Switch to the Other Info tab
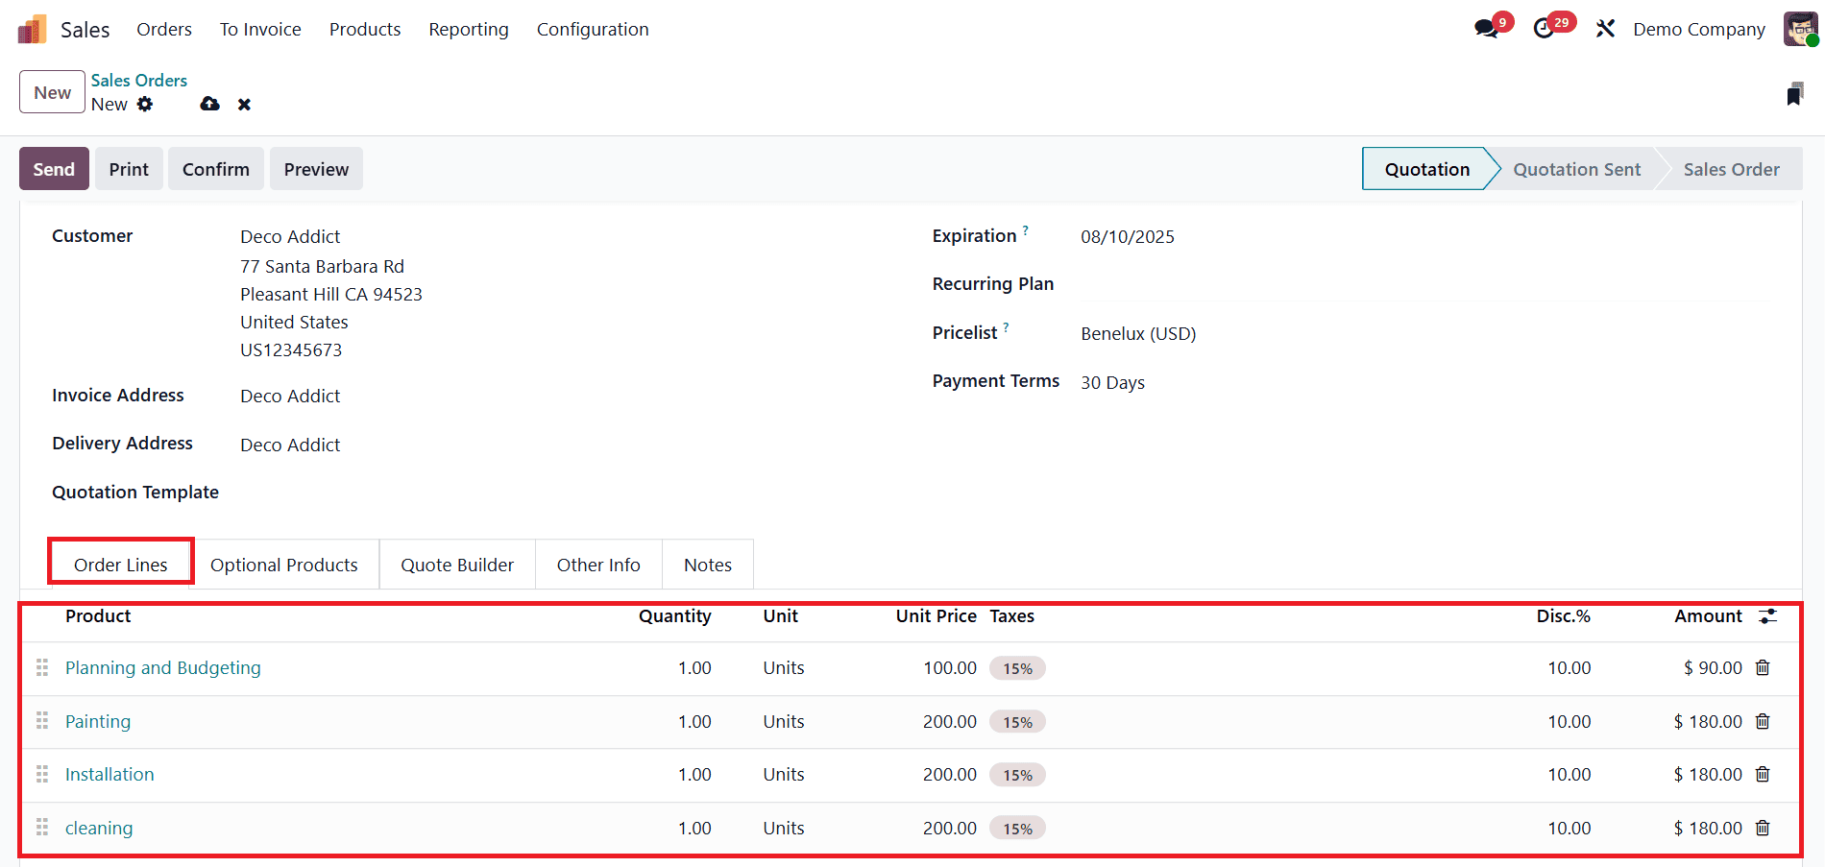 [x=598, y=565]
